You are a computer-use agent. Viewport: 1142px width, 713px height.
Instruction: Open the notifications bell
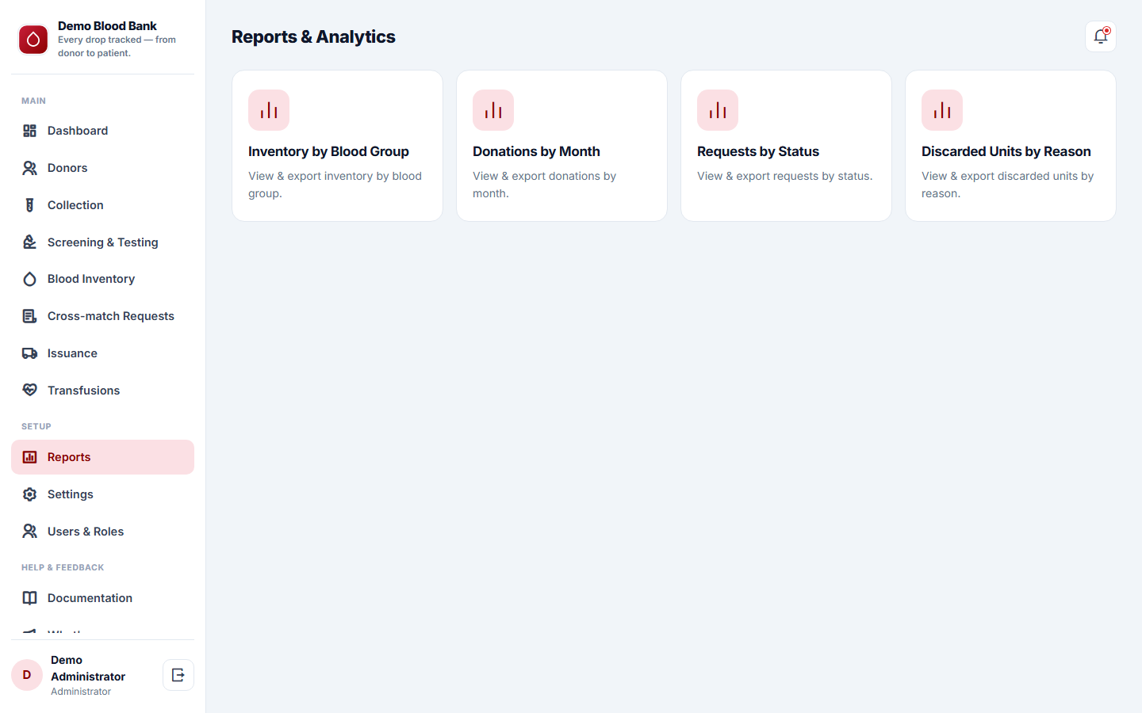pyautogui.click(x=1101, y=36)
